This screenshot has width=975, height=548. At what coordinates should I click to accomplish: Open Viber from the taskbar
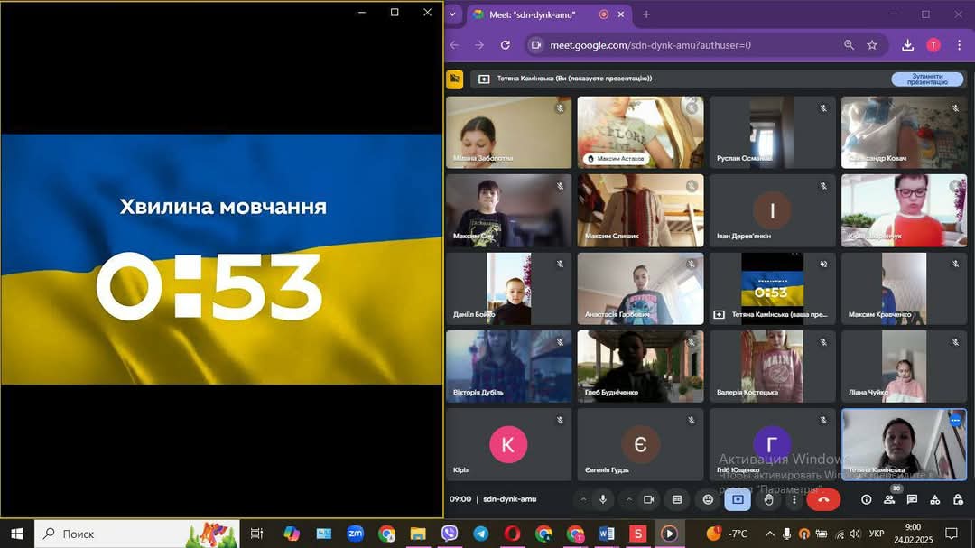(450, 534)
